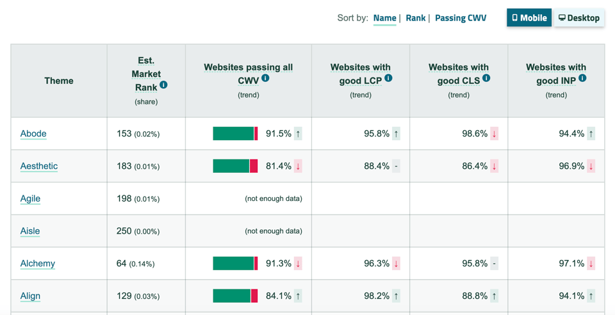
Task: Click Alchemy's CWV progress bar
Action: (x=235, y=263)
